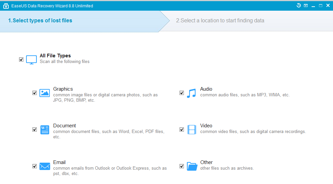Viewport: 333px width, 184px height.
Task: Click the All File Types monitor icon
Action: 31,60
